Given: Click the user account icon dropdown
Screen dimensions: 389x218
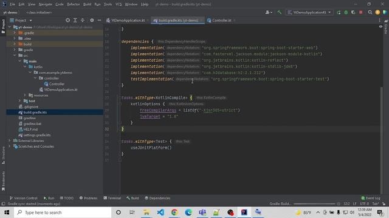Looking at the screenshot, I should tap(269, 12).
